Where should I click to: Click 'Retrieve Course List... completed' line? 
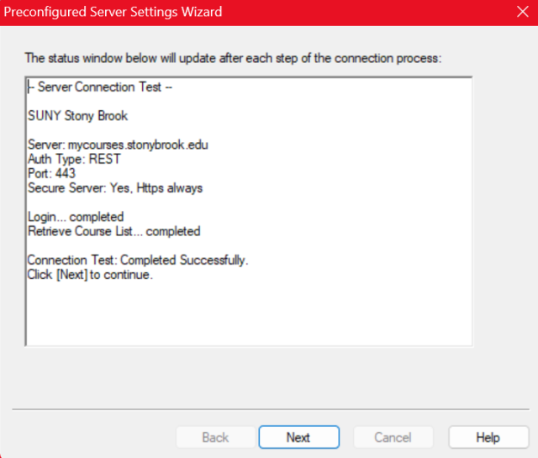[114, 231]
